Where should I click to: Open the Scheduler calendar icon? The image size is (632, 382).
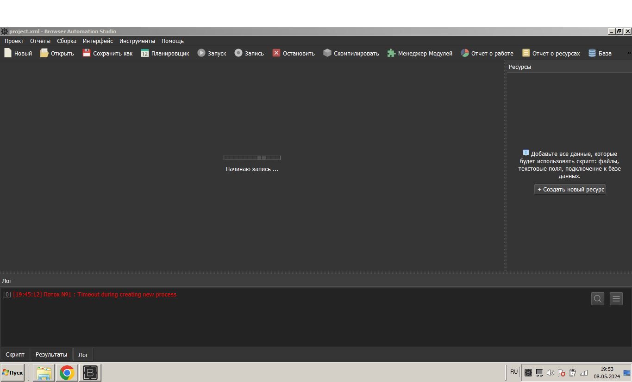(145, 53)
